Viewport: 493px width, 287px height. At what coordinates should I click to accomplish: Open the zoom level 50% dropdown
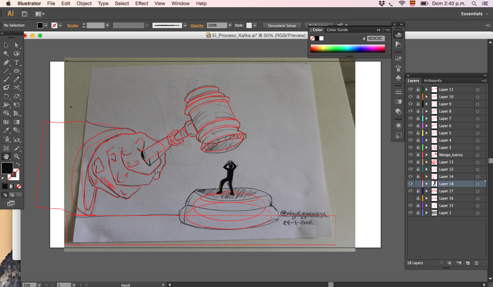39,285
